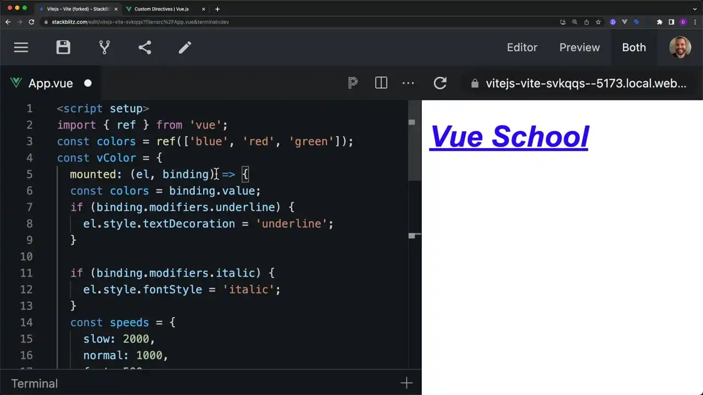Open the blue tag extension icon

pyautogui.click(x=637, y=22)
